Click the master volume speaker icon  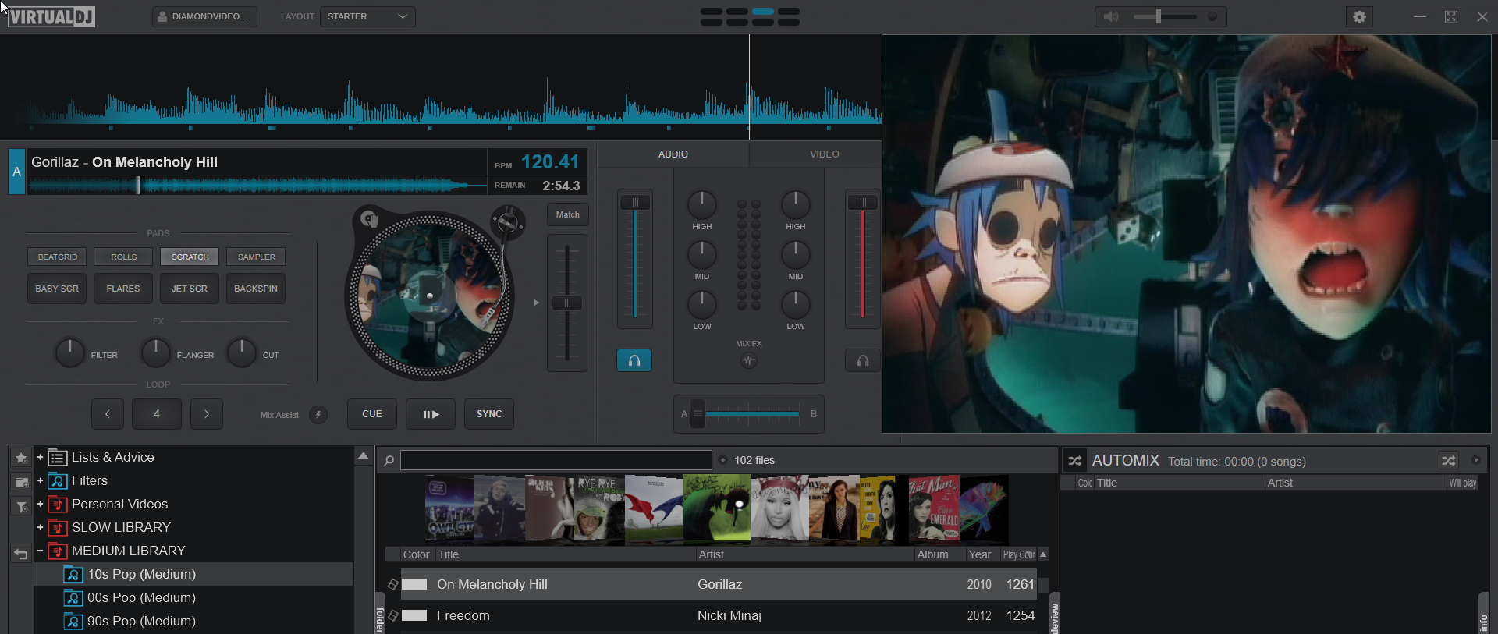[x=1112, y=16]
